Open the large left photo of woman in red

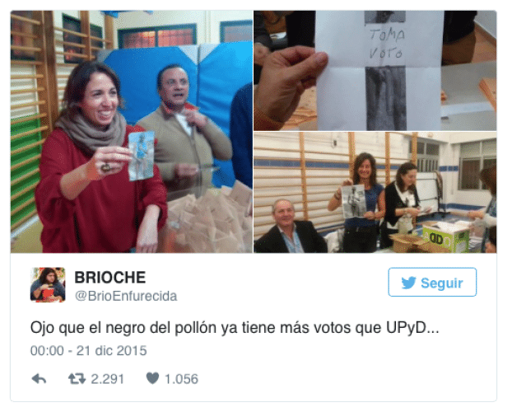point(132,132)
